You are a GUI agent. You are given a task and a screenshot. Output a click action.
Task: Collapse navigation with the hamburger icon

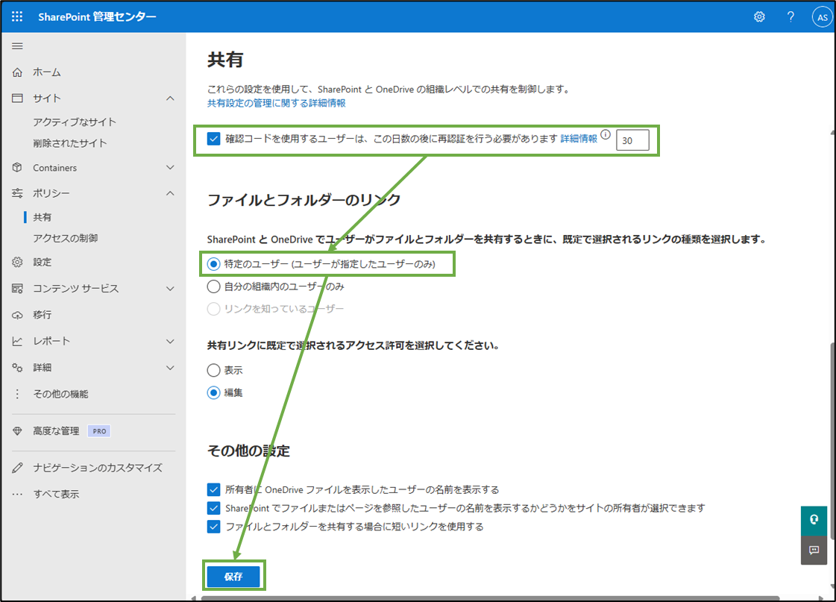(17, 46)
